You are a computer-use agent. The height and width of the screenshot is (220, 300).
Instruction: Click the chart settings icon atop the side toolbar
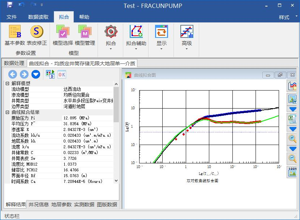point(292,86)
